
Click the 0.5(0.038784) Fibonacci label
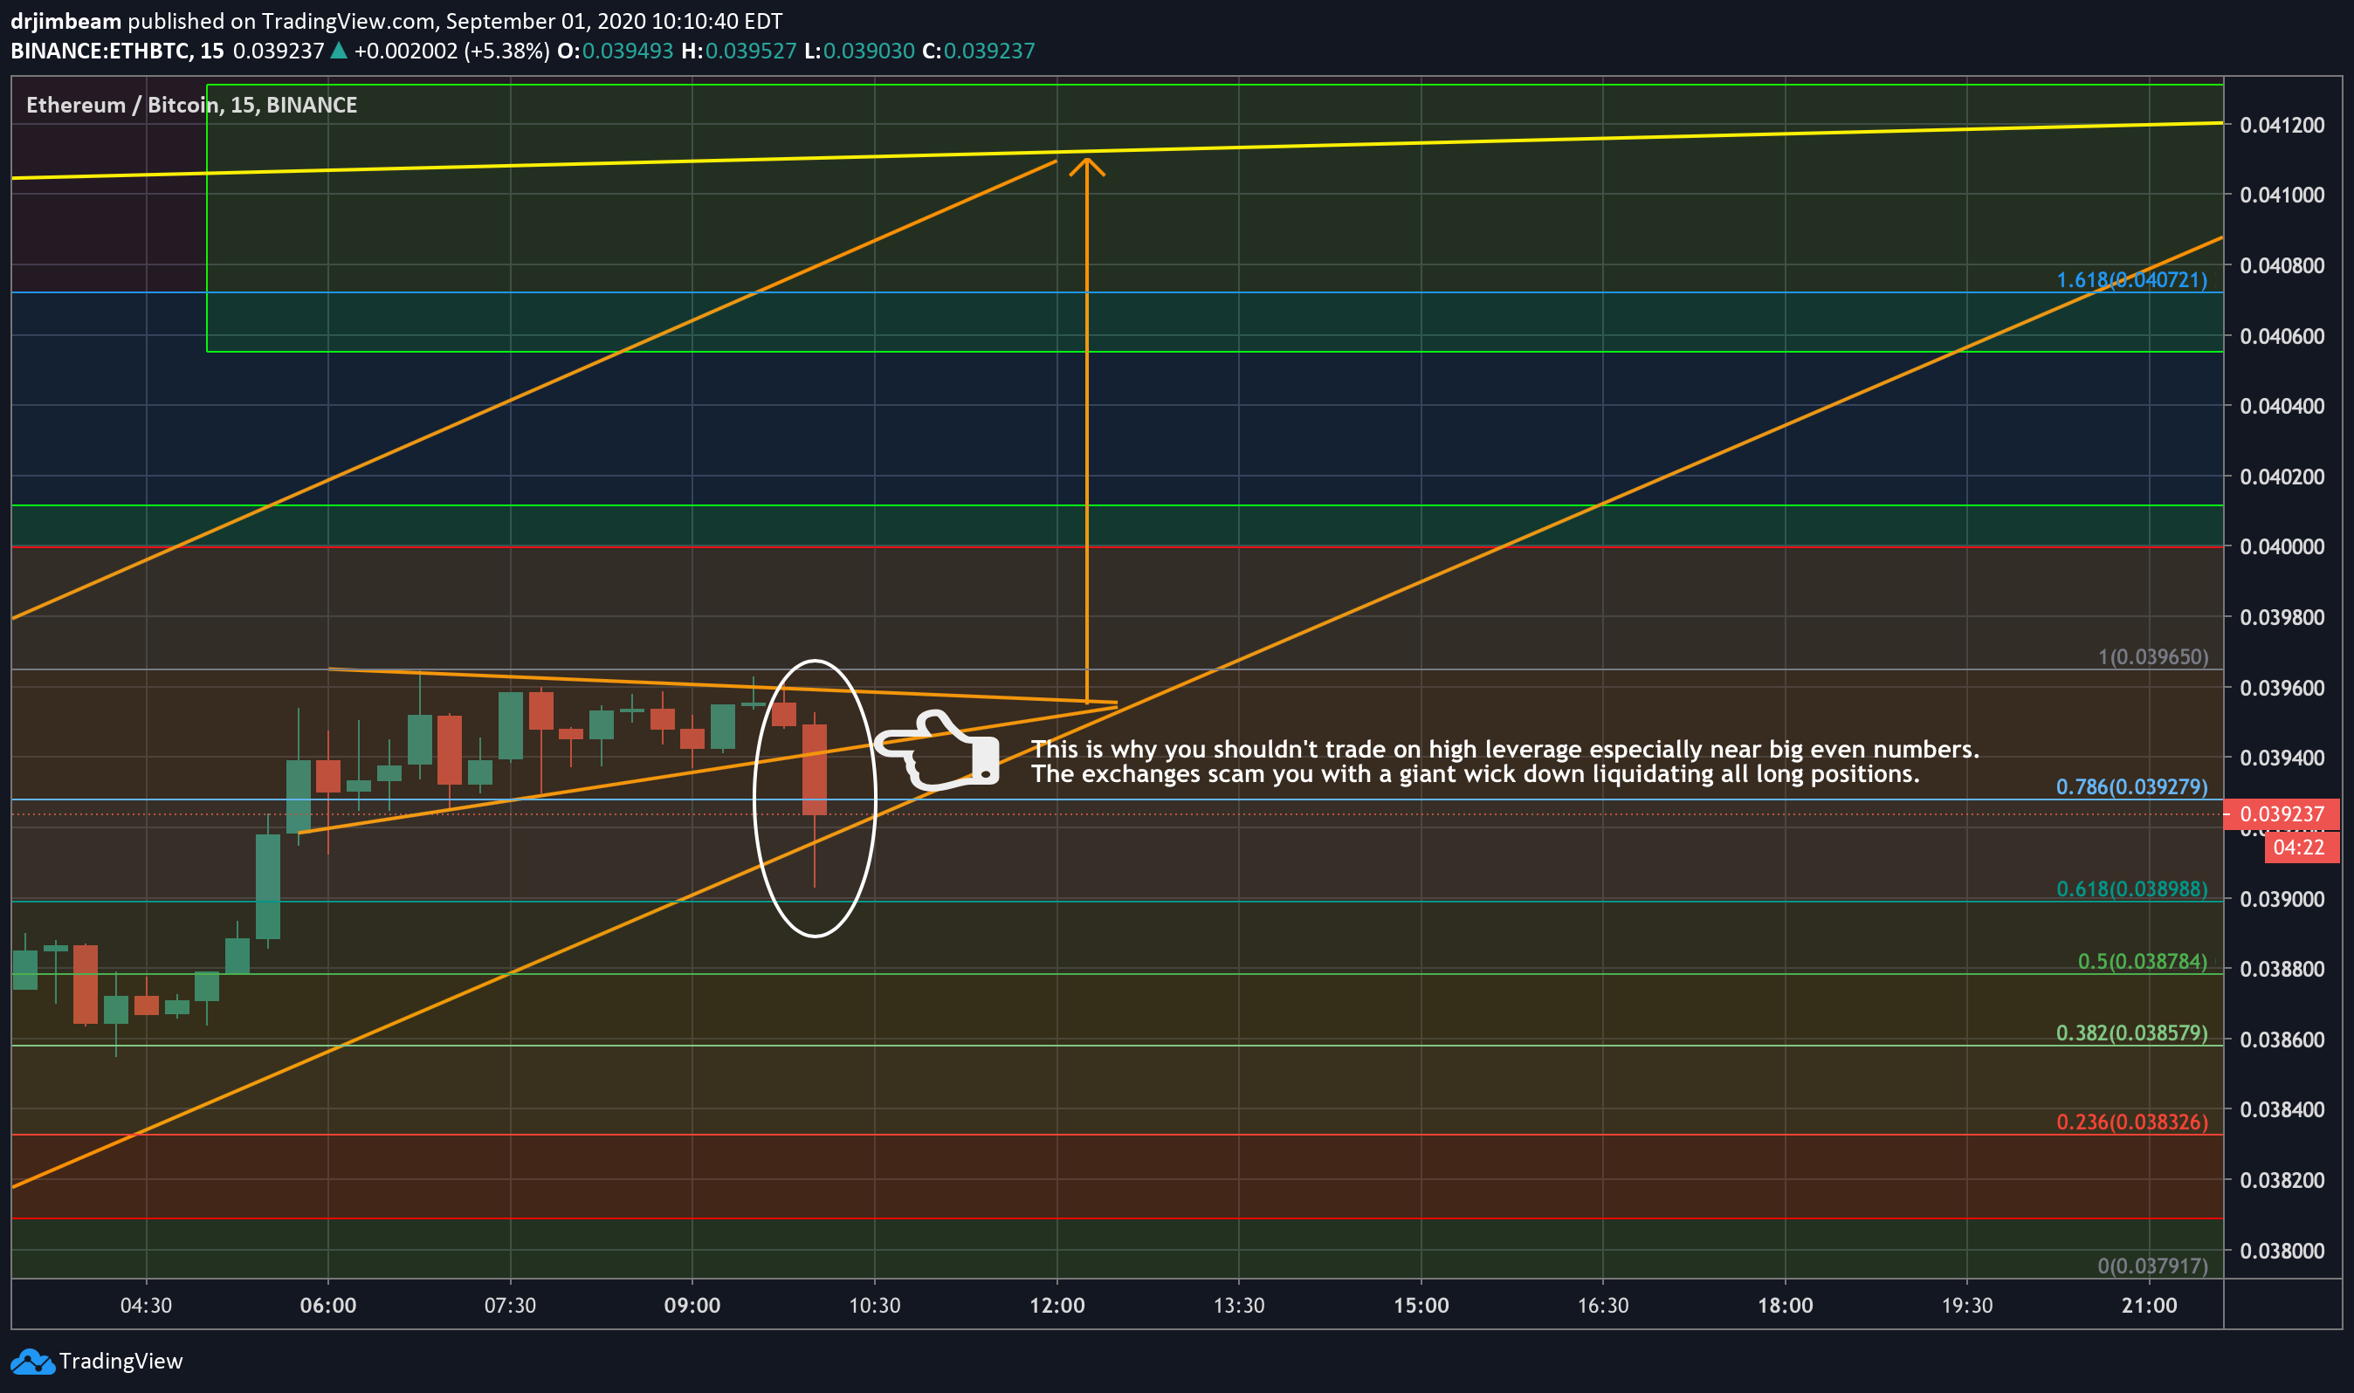coord(2142,961)
